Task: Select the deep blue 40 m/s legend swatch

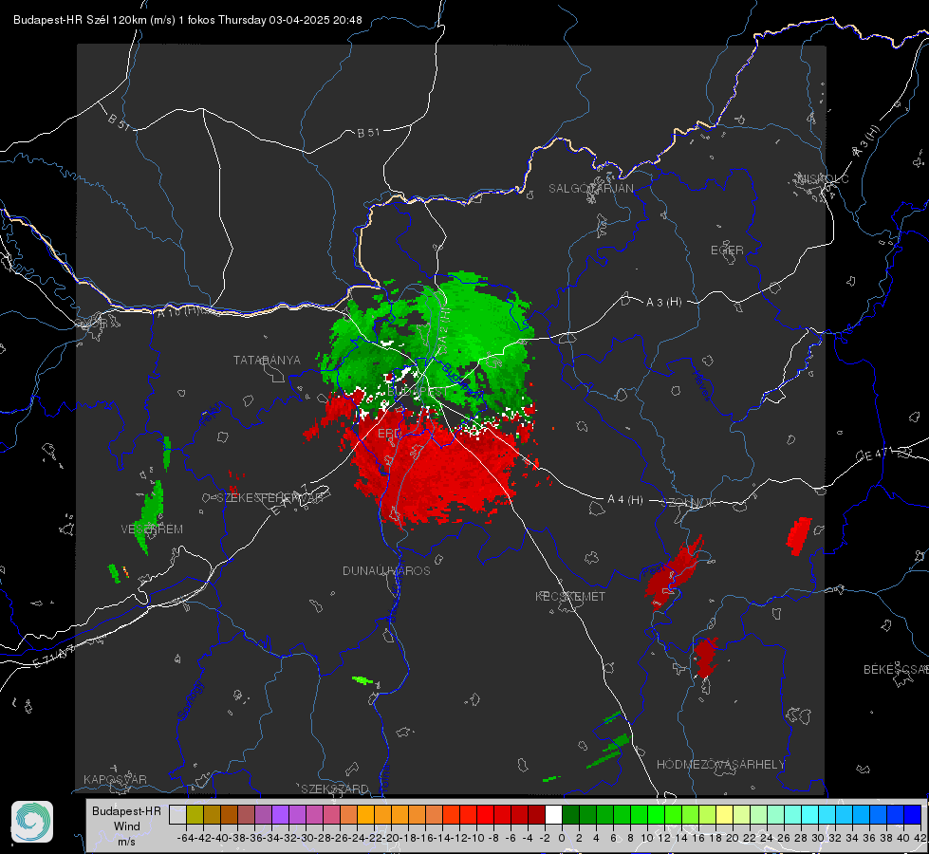Action: [913, 814]
